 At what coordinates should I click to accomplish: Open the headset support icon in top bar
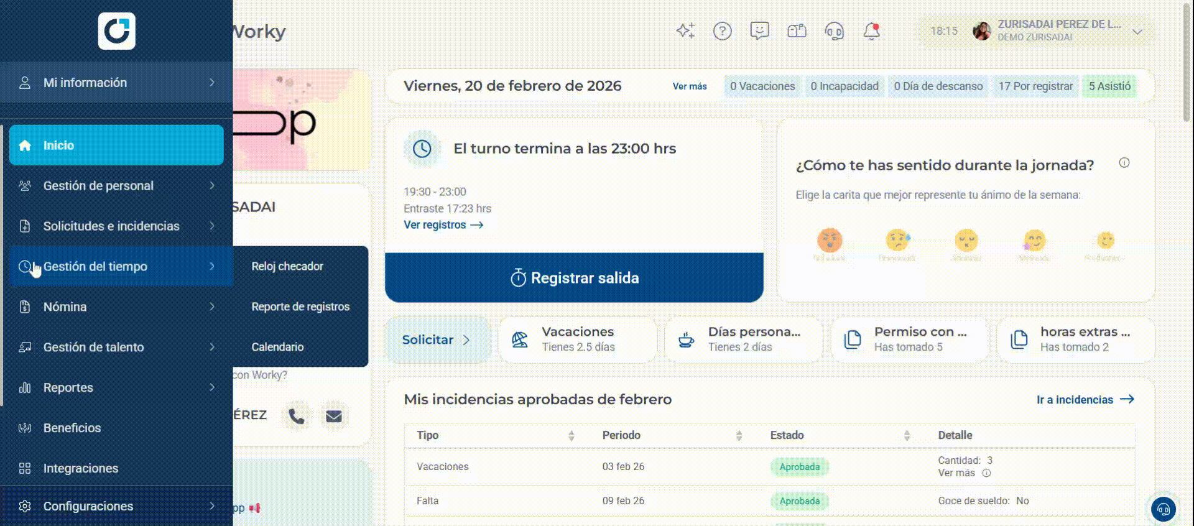coord(834,30)
